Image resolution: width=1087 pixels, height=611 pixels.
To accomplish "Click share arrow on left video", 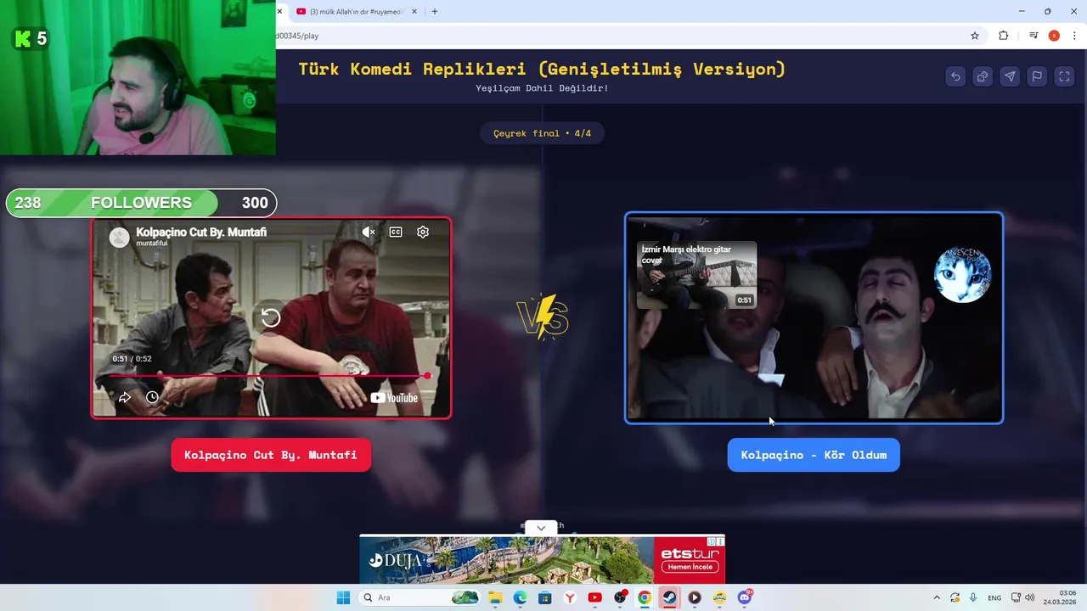I will point(125,397).
